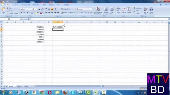Select column G header
This screenshot has height=95, width=170.
58,22
